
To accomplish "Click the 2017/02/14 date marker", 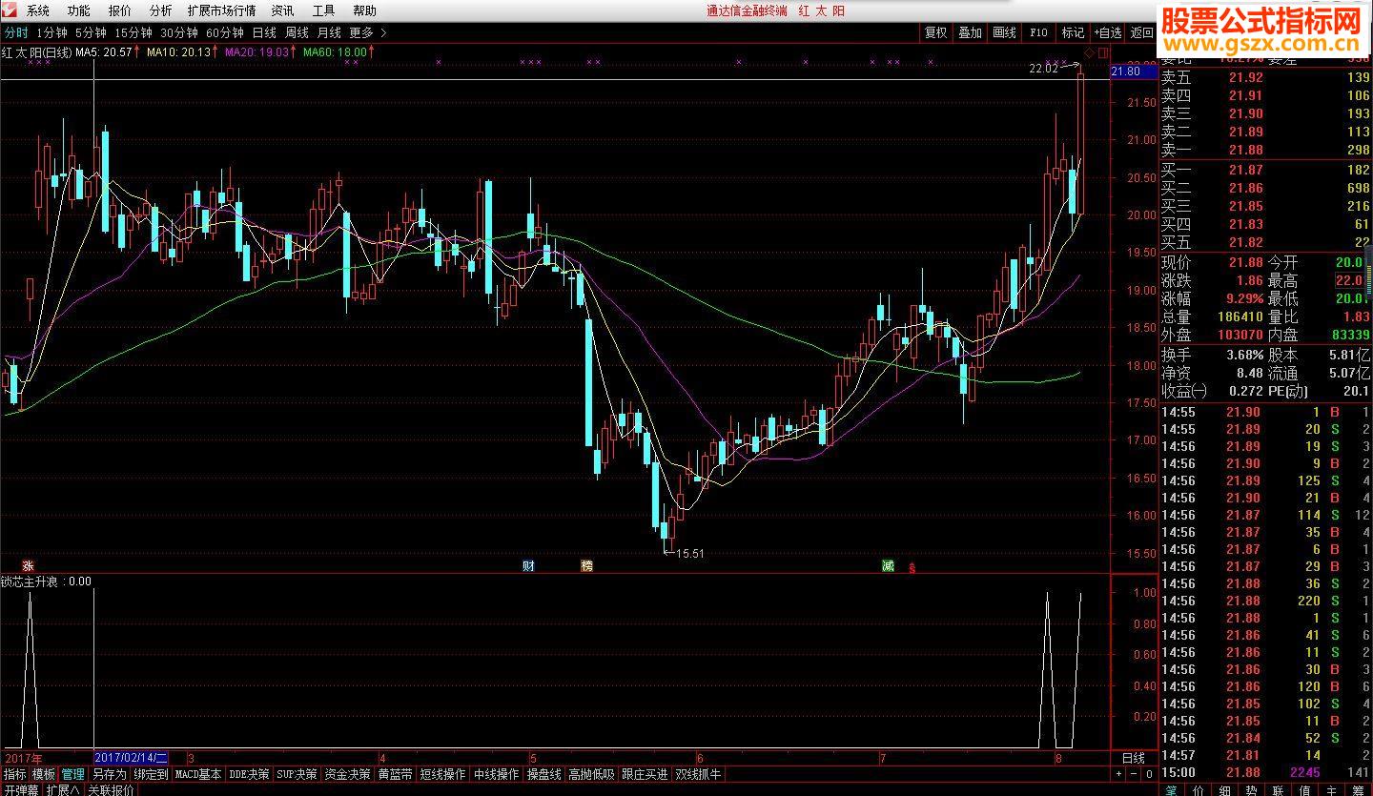I will [131, 758].
